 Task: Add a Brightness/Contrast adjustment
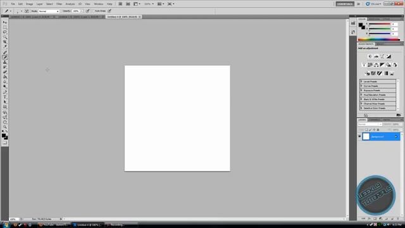pyautogui.click(x=370, y=56)
